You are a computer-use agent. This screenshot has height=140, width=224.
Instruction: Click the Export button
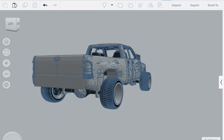[195, 5]
